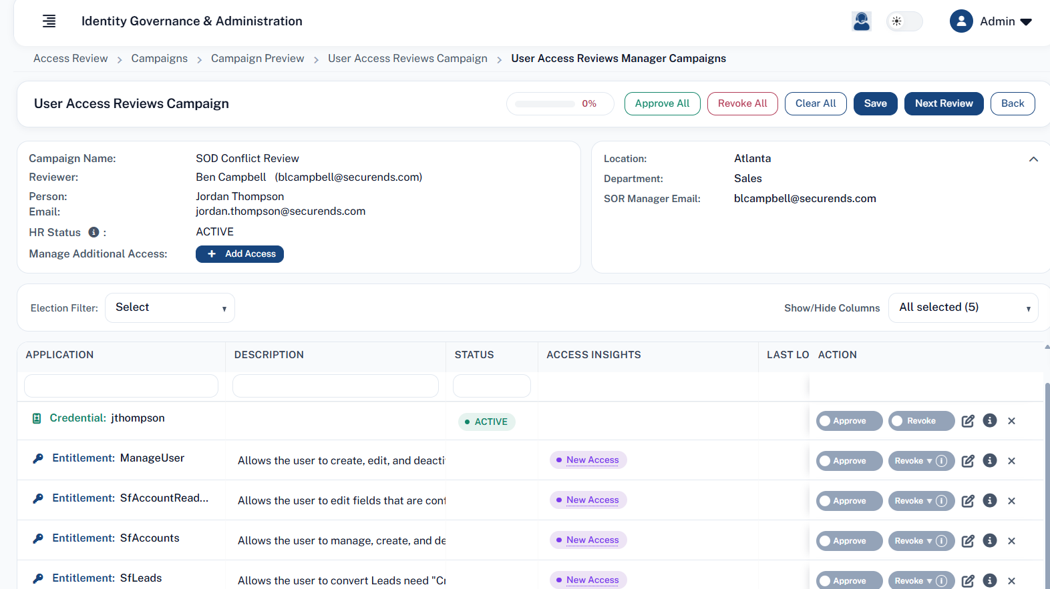Click the Description column filter field
The image size is (1050, 589).
click(335, 386)
